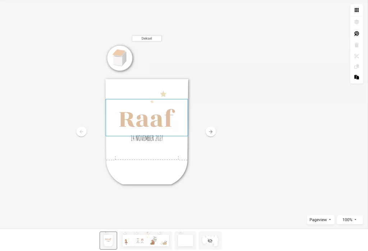Select the large beige star decoration
368x251 pixels.
tap(163, 94)
